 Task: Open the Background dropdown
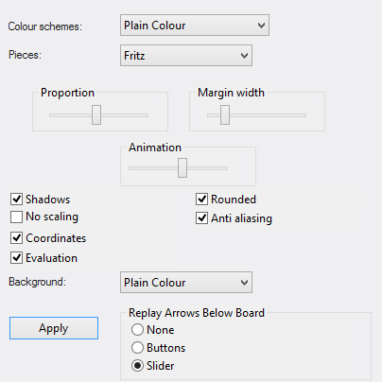186,283
